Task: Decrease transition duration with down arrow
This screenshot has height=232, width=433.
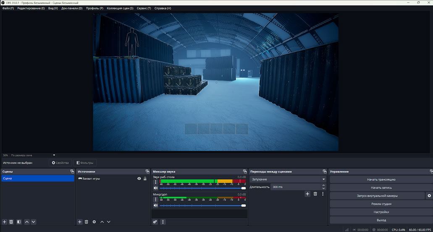Action: coord(323,188)
